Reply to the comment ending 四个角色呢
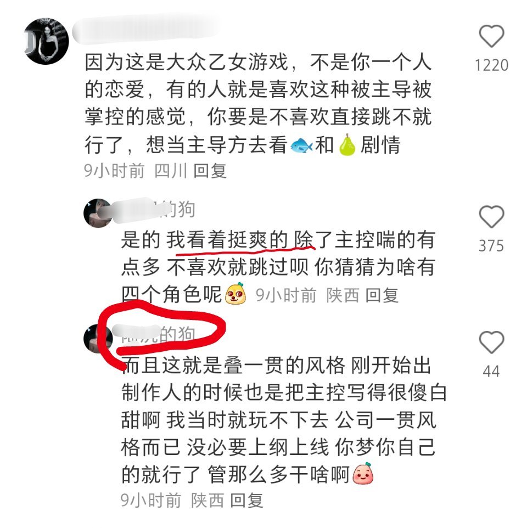The height and width of the screenshot is (528, 527). [x=382, y=295]
